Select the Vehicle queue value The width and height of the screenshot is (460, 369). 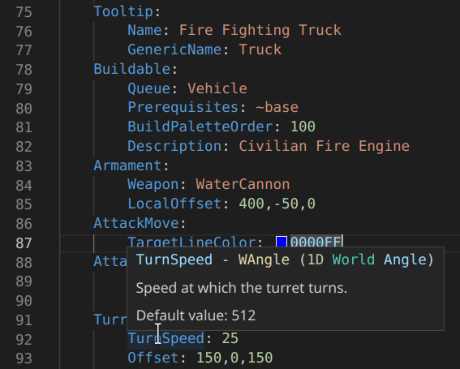(x=217, y=88)
